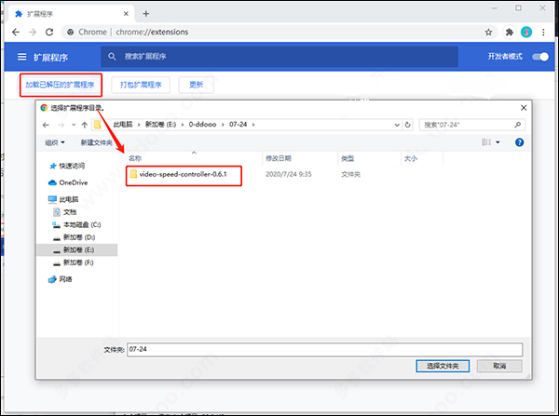559x416 pixels.
Task: Click the 文件夹 folder name input field
Action: point(325,349)
